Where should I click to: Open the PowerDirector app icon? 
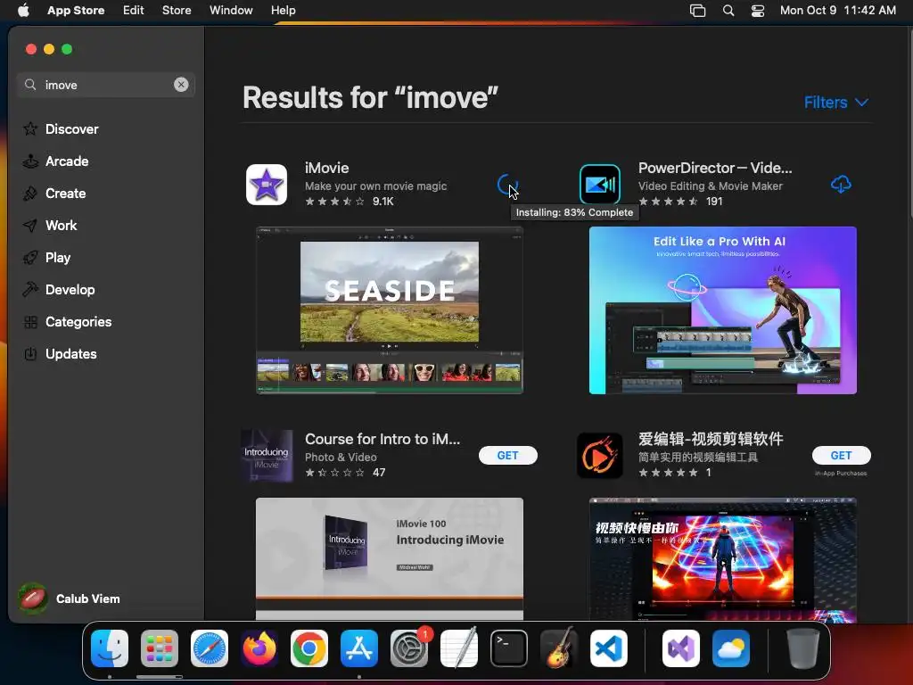[x=600, y=185]
